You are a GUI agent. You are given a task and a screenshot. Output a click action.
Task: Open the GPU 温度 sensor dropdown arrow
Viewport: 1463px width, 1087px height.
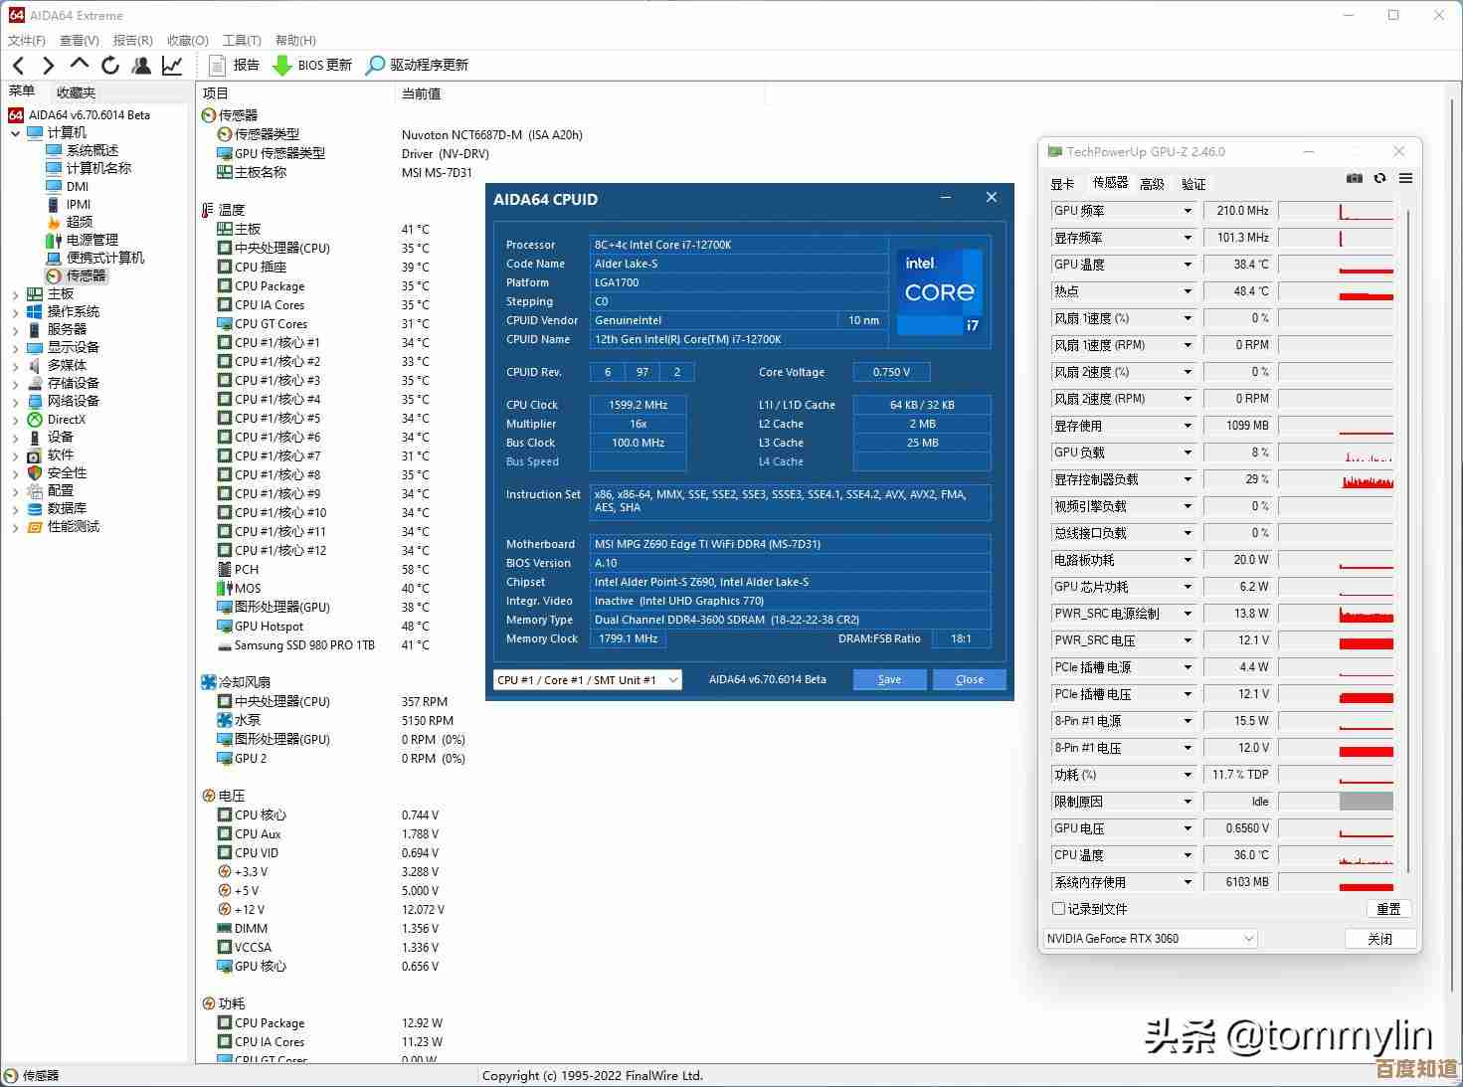click(1187, 266)
